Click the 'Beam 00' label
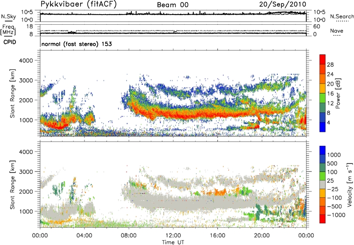Viewport: 354px width, 245px height. [173, 5]
